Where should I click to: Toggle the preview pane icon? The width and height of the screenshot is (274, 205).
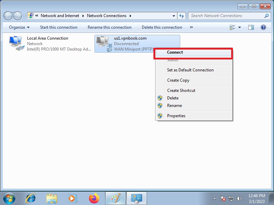pyautogui.click(x=251, y=27)
